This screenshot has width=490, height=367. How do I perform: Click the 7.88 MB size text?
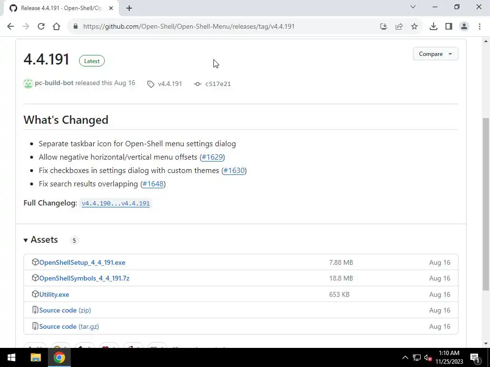[341, 262]
